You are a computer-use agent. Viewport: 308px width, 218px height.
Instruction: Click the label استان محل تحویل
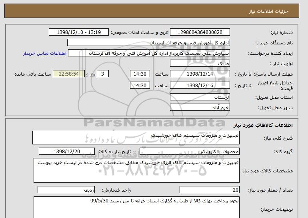[274, 97]
